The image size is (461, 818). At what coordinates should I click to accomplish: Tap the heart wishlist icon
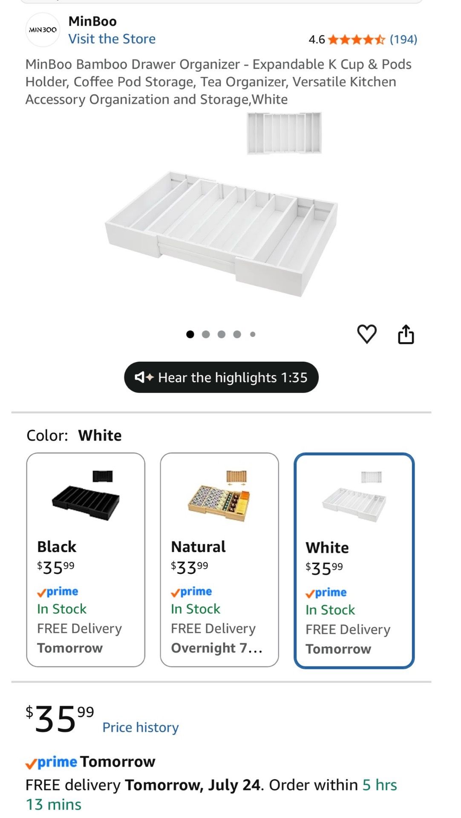366,334
